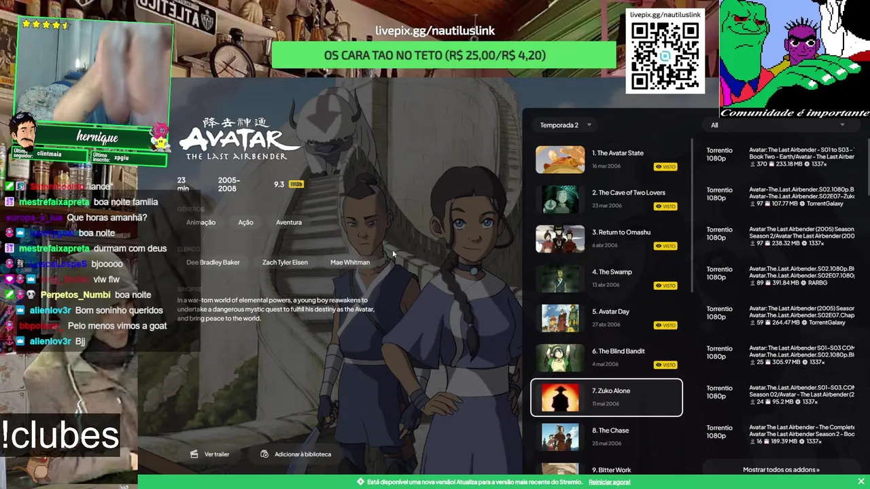The width and height of the screenshot is (870, 489).
Task: Open cast member Zach Tyler Eisen
Action: click(x=285, y=262)
